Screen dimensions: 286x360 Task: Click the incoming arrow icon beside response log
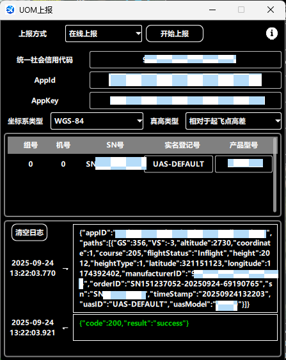click(x=65, y=328)
